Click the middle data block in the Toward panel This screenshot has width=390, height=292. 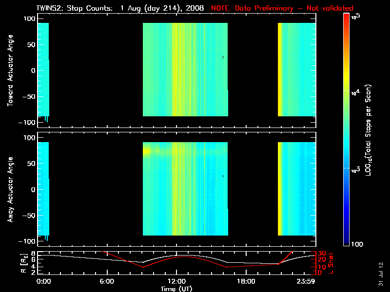[x=185, y=70]
